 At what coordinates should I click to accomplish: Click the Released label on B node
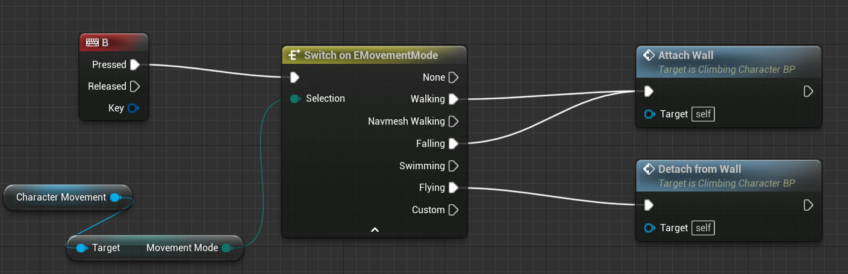107,86
